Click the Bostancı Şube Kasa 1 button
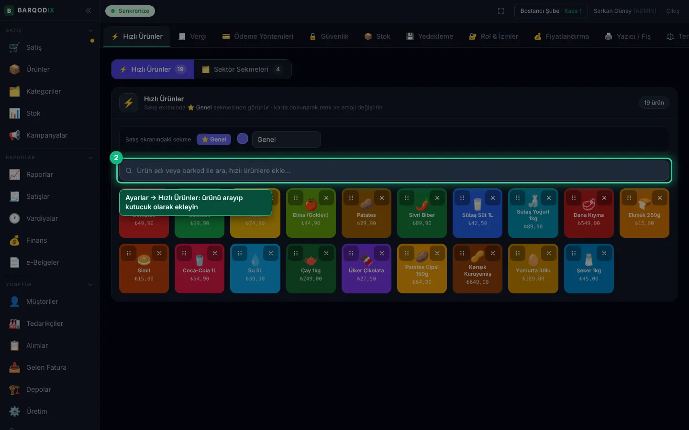 (551, 11)
